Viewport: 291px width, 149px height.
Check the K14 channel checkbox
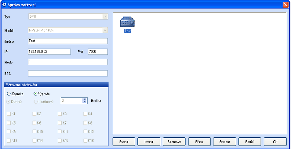(34, 141)
